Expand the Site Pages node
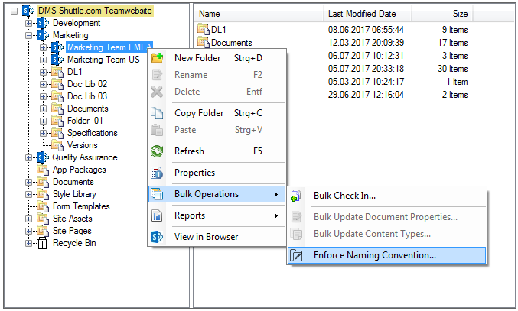The image size is (518, 311). point(29,231)
